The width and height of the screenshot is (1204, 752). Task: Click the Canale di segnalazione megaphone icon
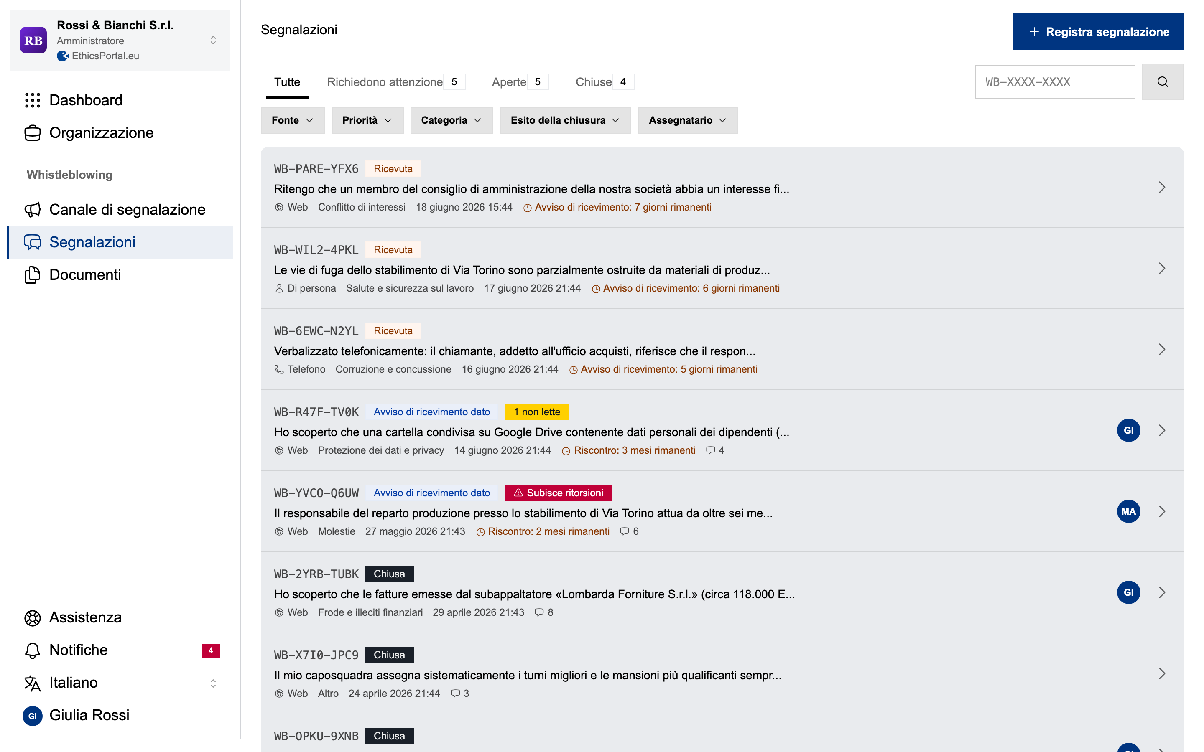(x=32, y=209)
